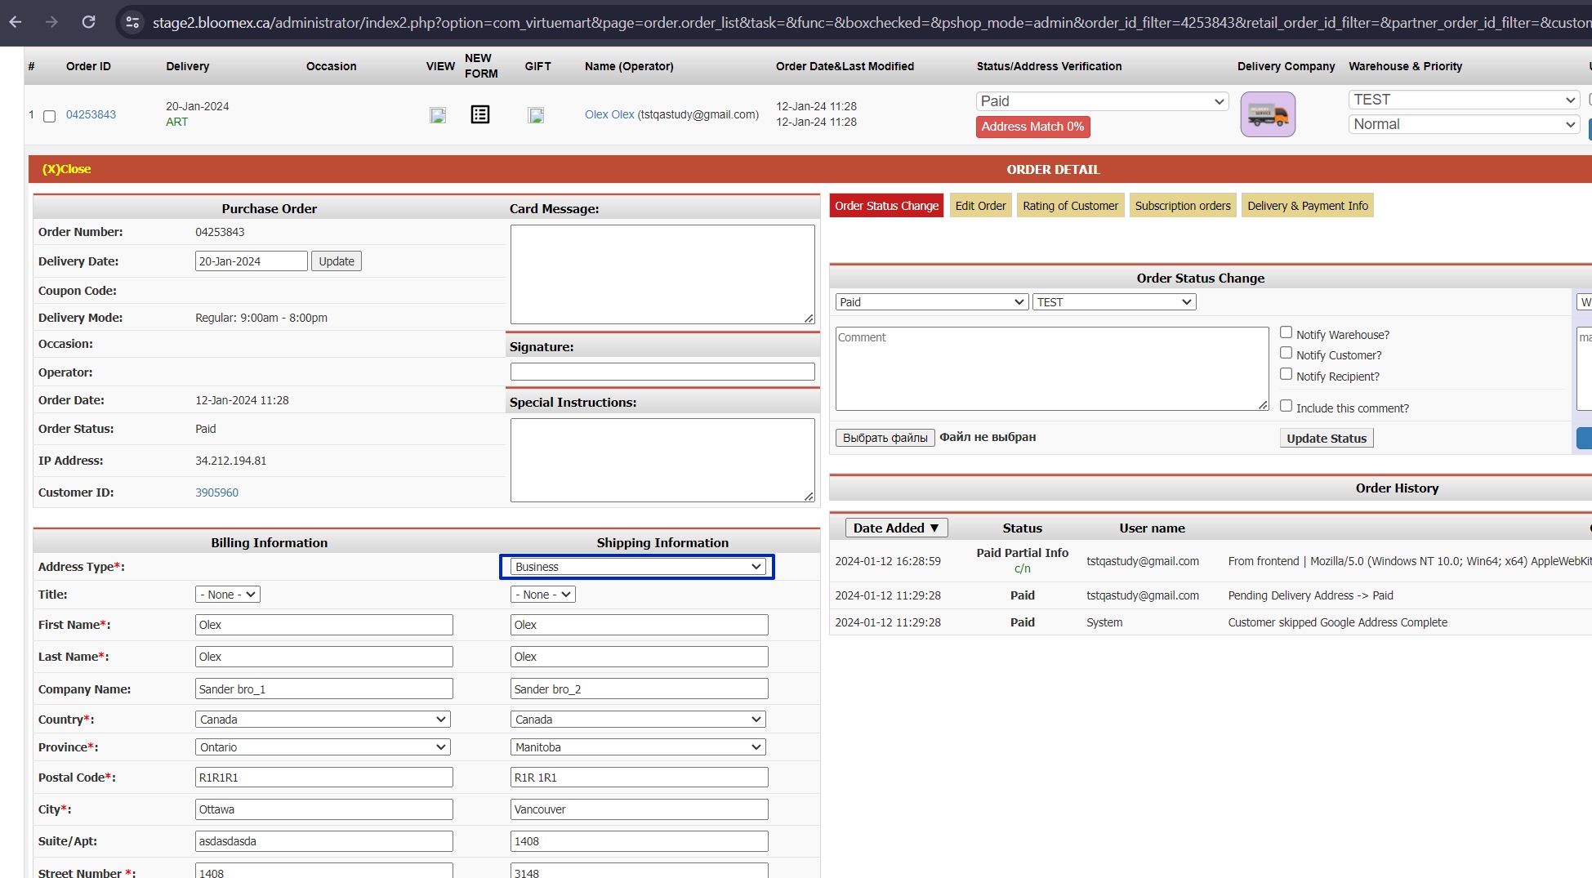Open billing Province Ontario dropdown

(x=323, y=747)
